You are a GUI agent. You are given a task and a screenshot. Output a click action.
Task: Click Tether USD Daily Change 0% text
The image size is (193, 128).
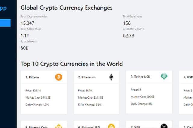141,104
